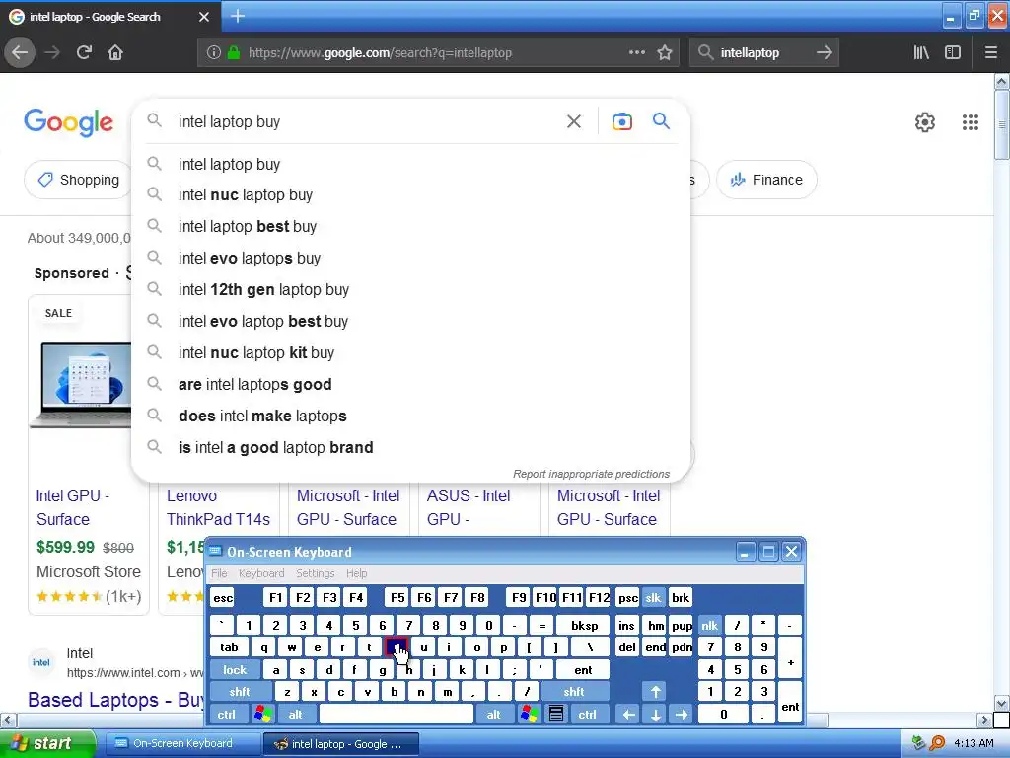Click the vertical scrollbar down arrow
The width and height of the screenshot is (1010, 758).
pos(1002,703)
